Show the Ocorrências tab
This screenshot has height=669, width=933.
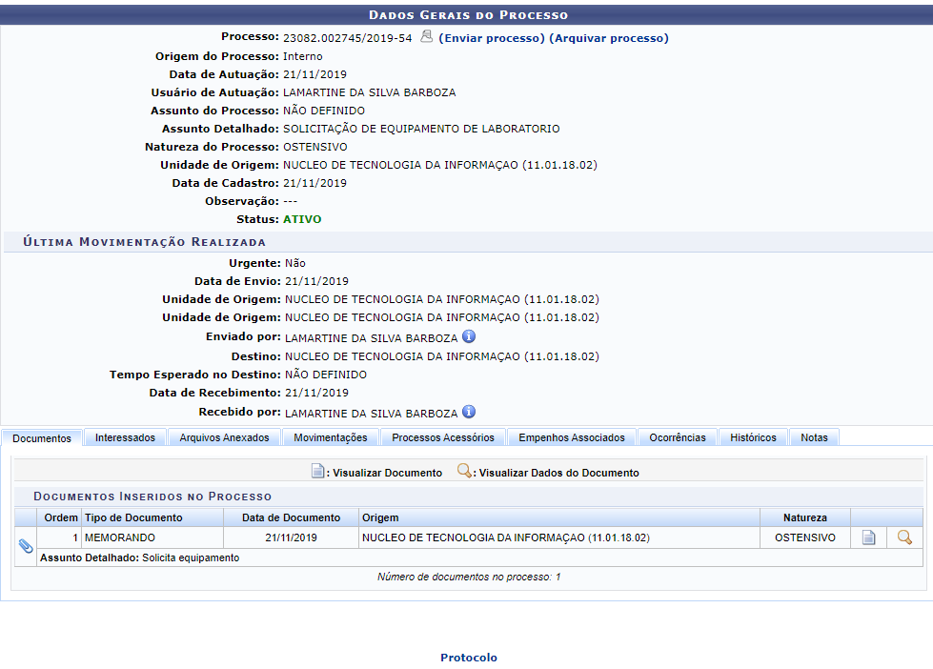678,437
